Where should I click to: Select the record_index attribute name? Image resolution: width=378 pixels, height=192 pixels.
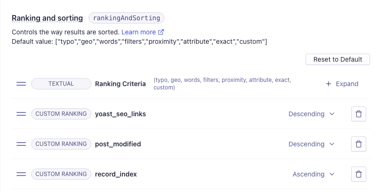[x=116, y=174]
